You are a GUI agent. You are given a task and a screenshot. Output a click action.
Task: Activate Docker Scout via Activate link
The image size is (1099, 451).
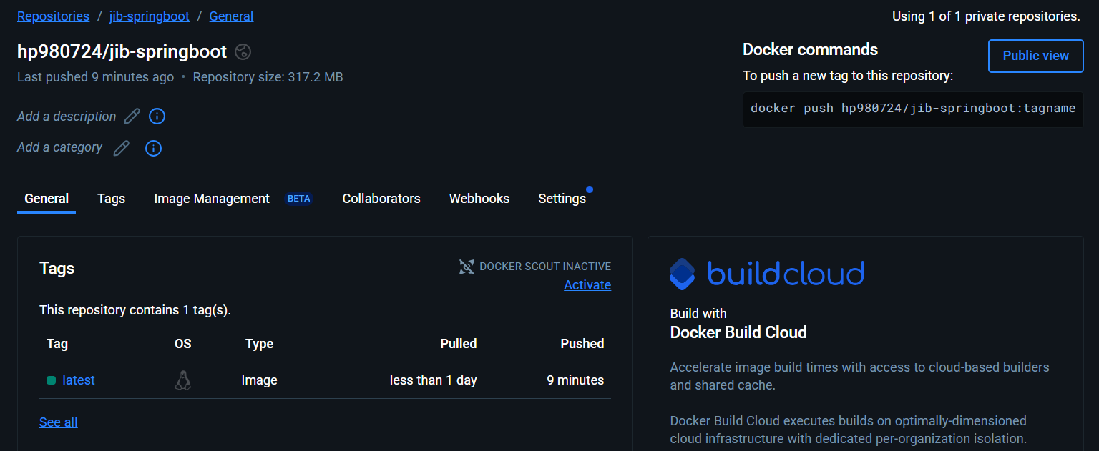[x=587, y=285]
